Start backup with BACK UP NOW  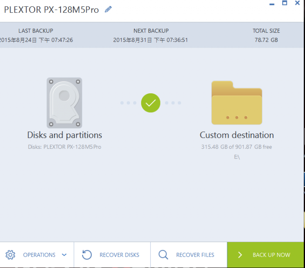click(x=265, y=255)
